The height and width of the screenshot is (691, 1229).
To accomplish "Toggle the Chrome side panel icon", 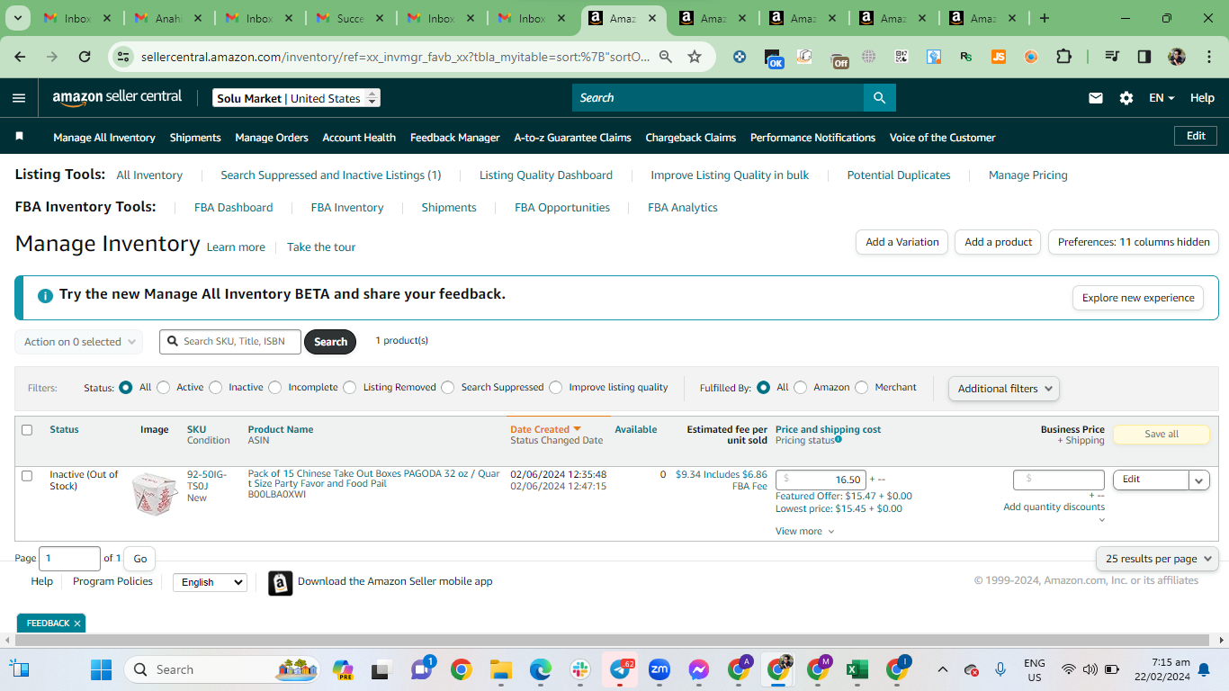I will [1144, 57].
